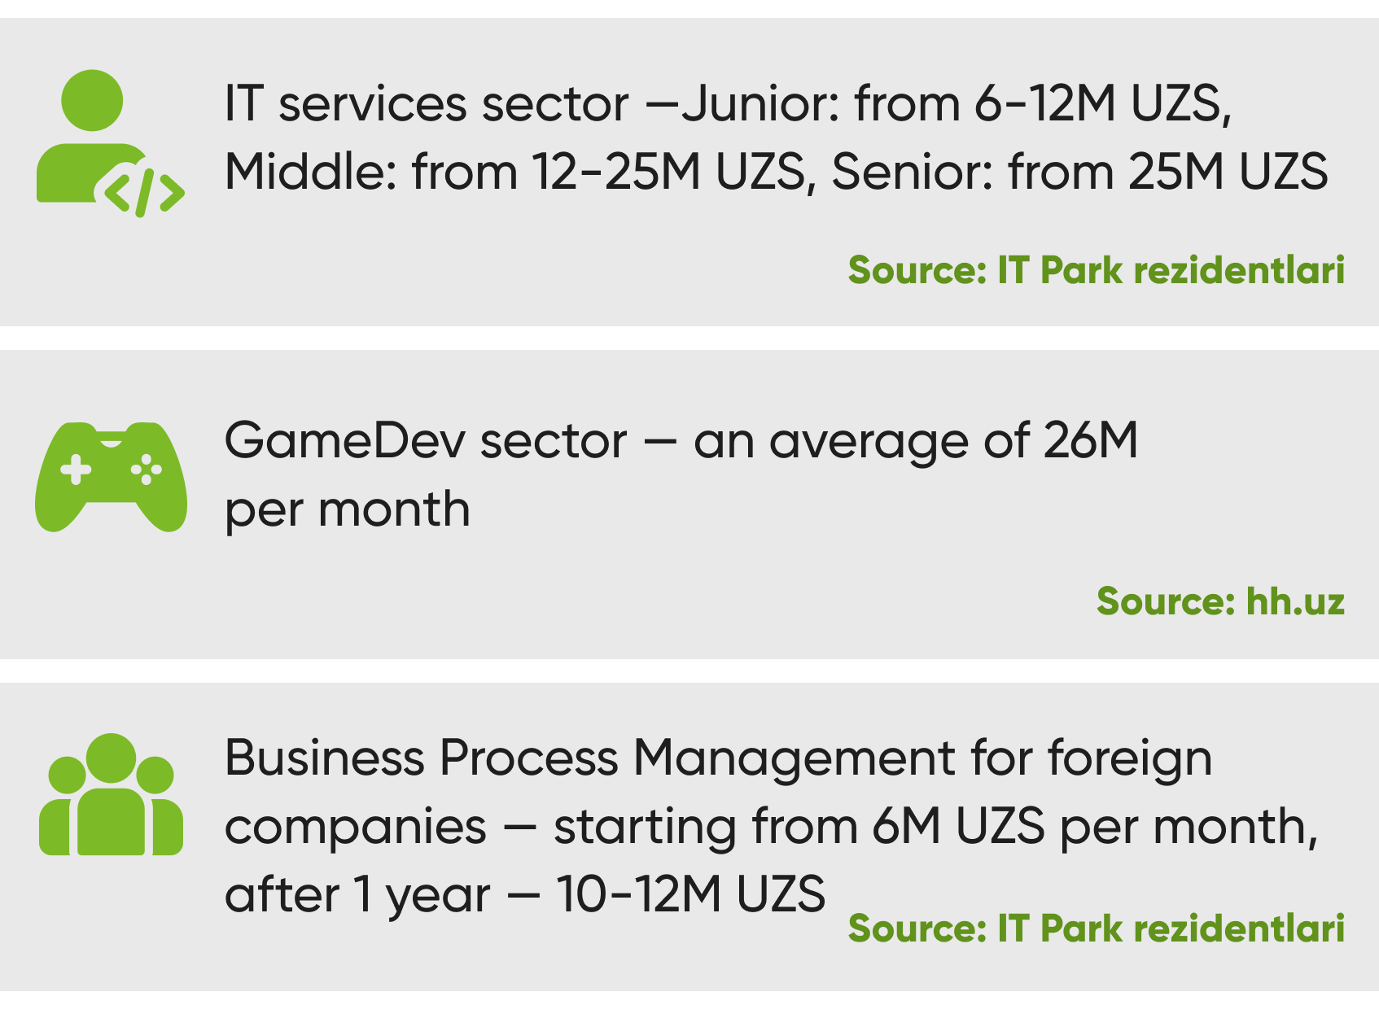This screenshot has height=1018, width=1379.
Task: Open Source: IT Park rezidentlari under Business Process
Action: pos(1096,928)
